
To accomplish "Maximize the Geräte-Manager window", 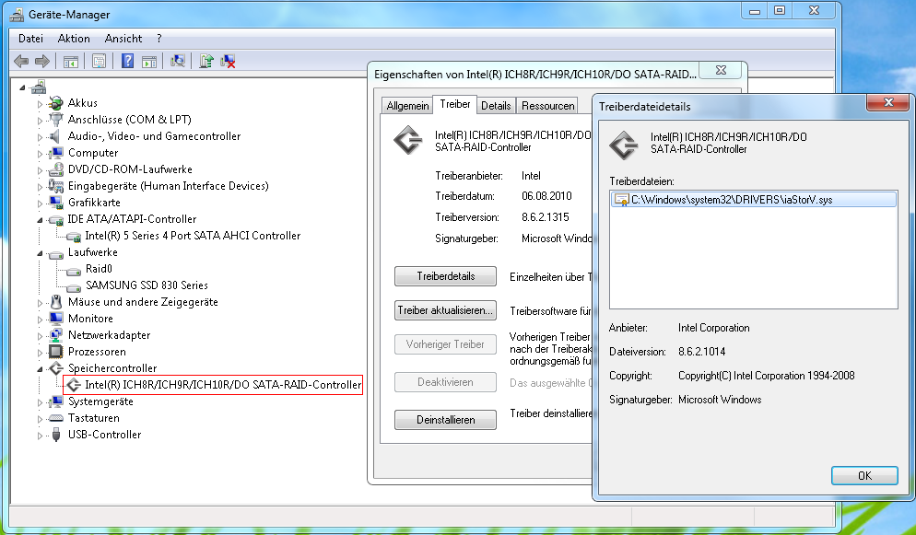I will coord(780,10).
